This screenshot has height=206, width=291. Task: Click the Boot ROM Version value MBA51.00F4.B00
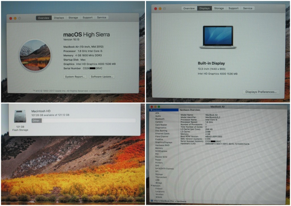(214, 137)
